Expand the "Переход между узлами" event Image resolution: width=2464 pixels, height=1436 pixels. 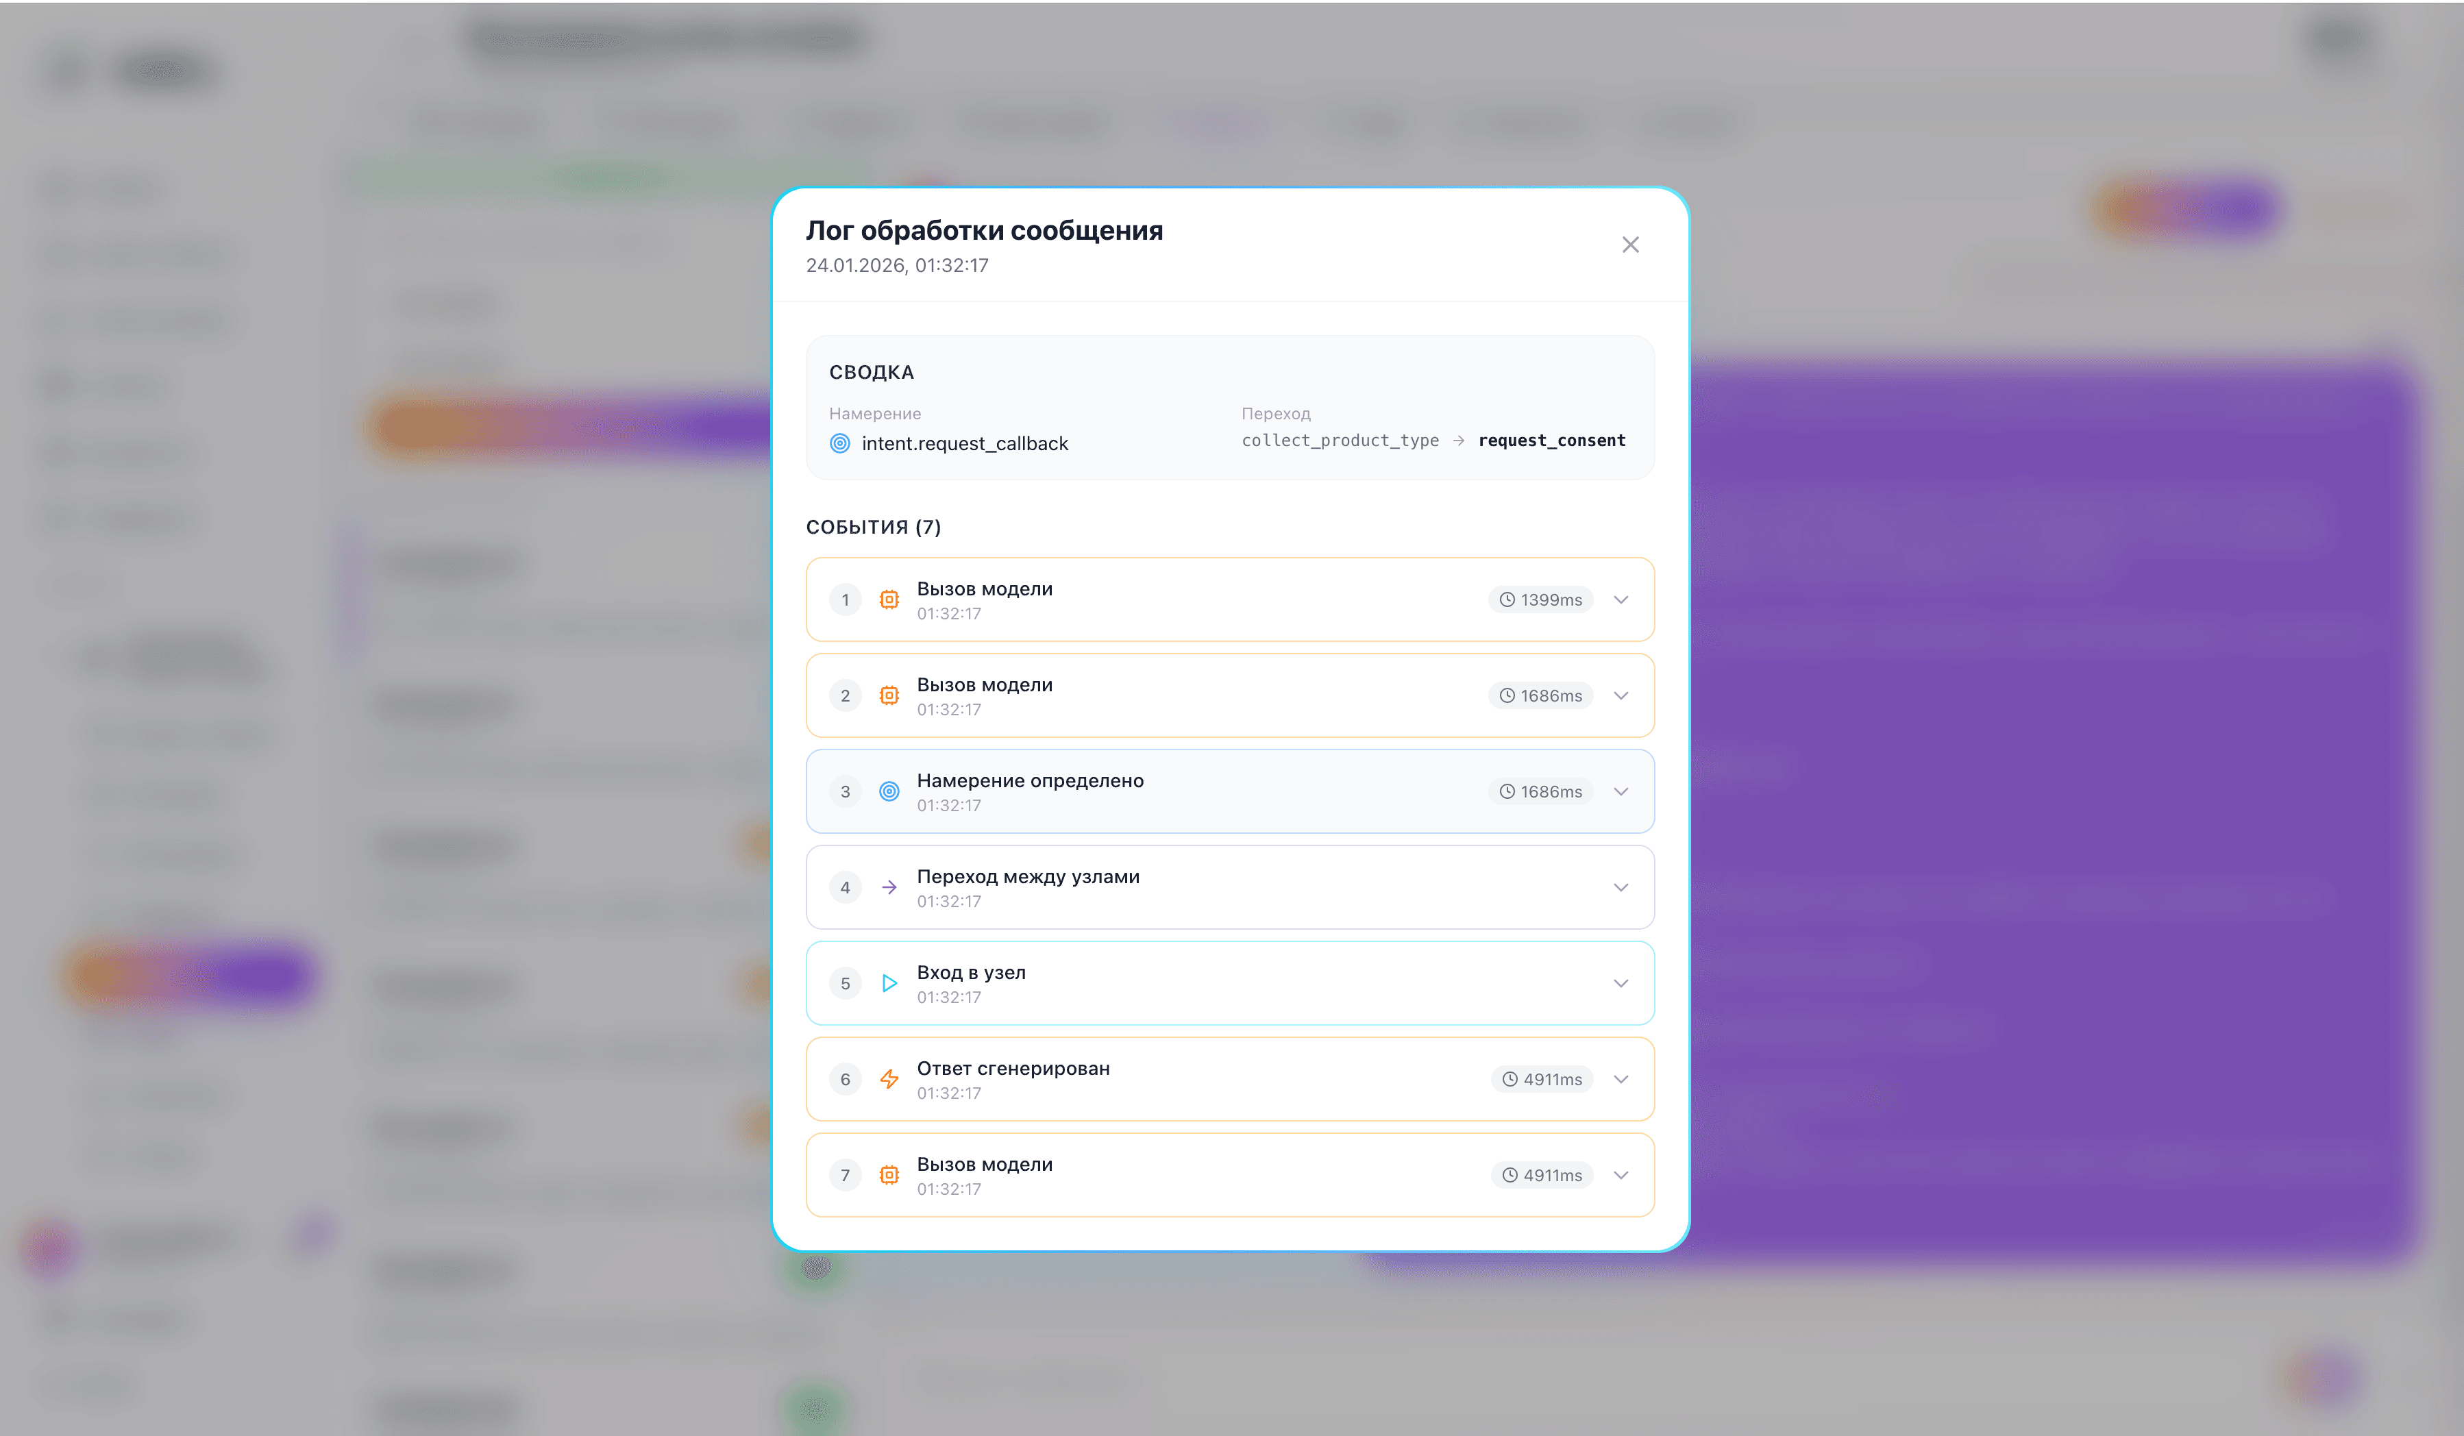1621,887
